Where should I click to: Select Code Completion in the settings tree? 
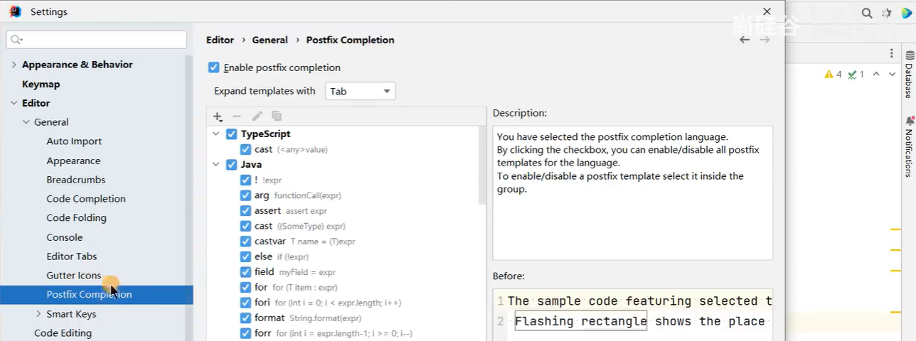[86, 199]
